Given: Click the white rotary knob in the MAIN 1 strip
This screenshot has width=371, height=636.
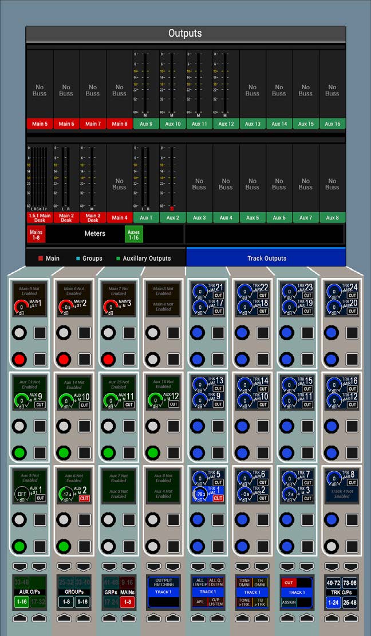Looking at the screenshot, I should [x=19, y=333].
